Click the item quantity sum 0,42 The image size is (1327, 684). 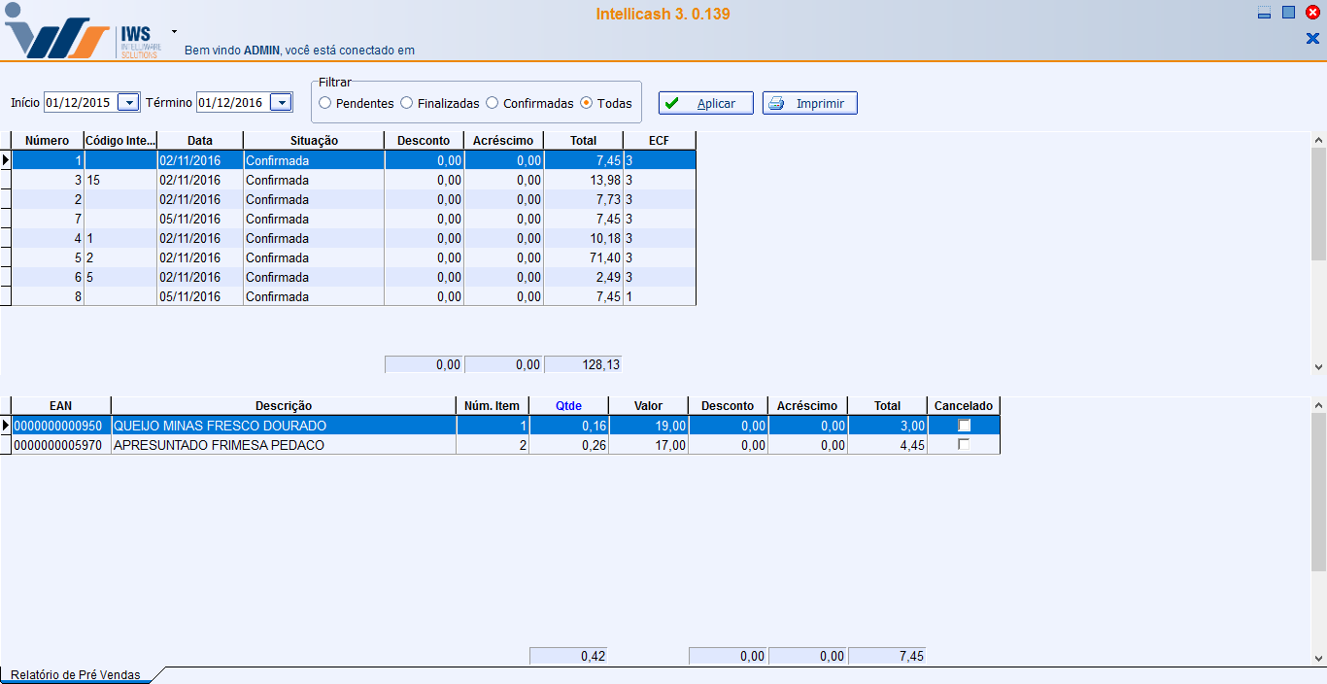click(x=568, y=656)
